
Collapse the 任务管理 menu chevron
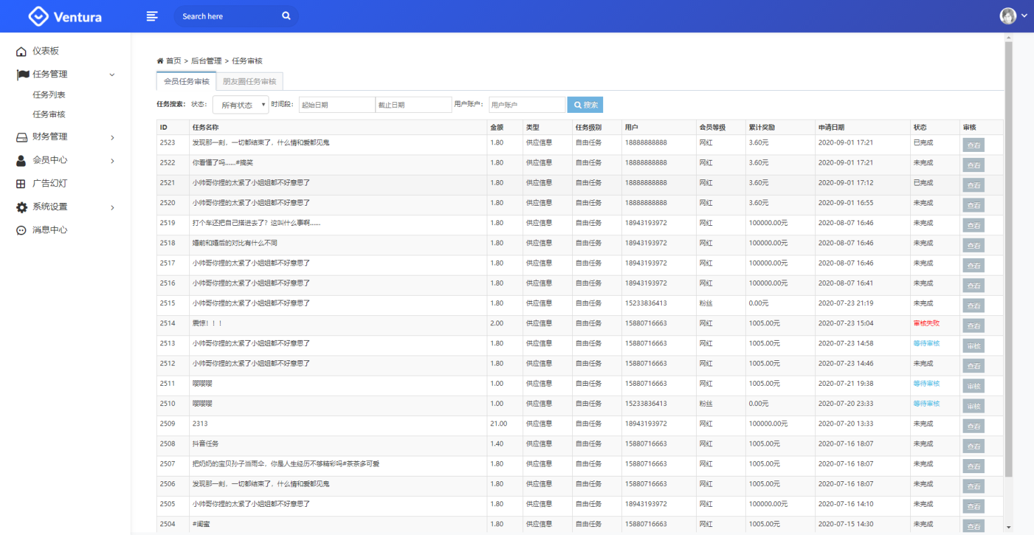point(112,74)
